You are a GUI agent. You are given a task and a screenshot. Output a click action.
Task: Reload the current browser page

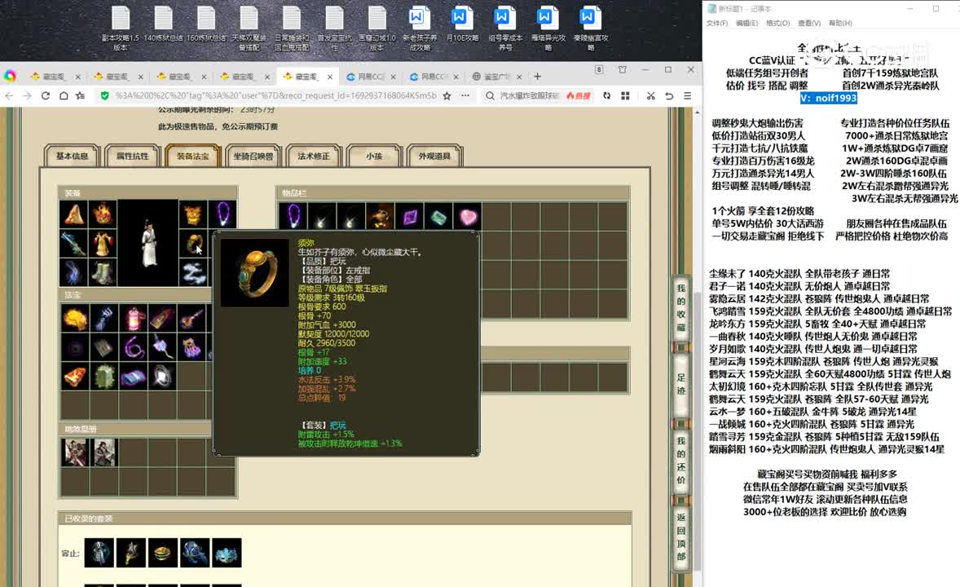46,95
